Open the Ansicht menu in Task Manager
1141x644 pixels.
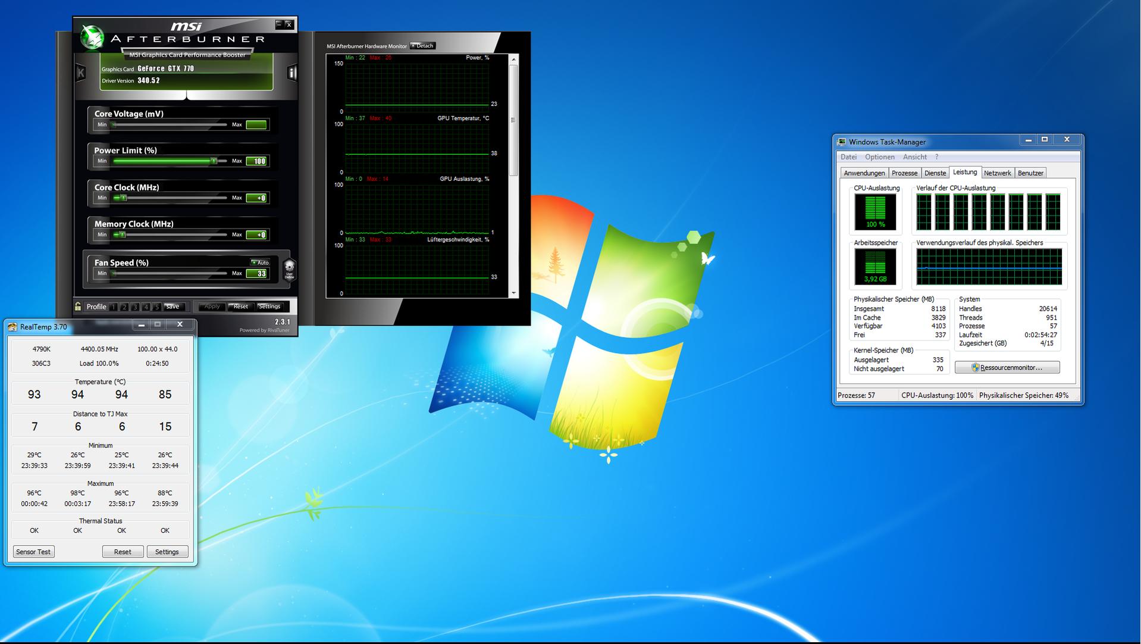click(914, 157)
